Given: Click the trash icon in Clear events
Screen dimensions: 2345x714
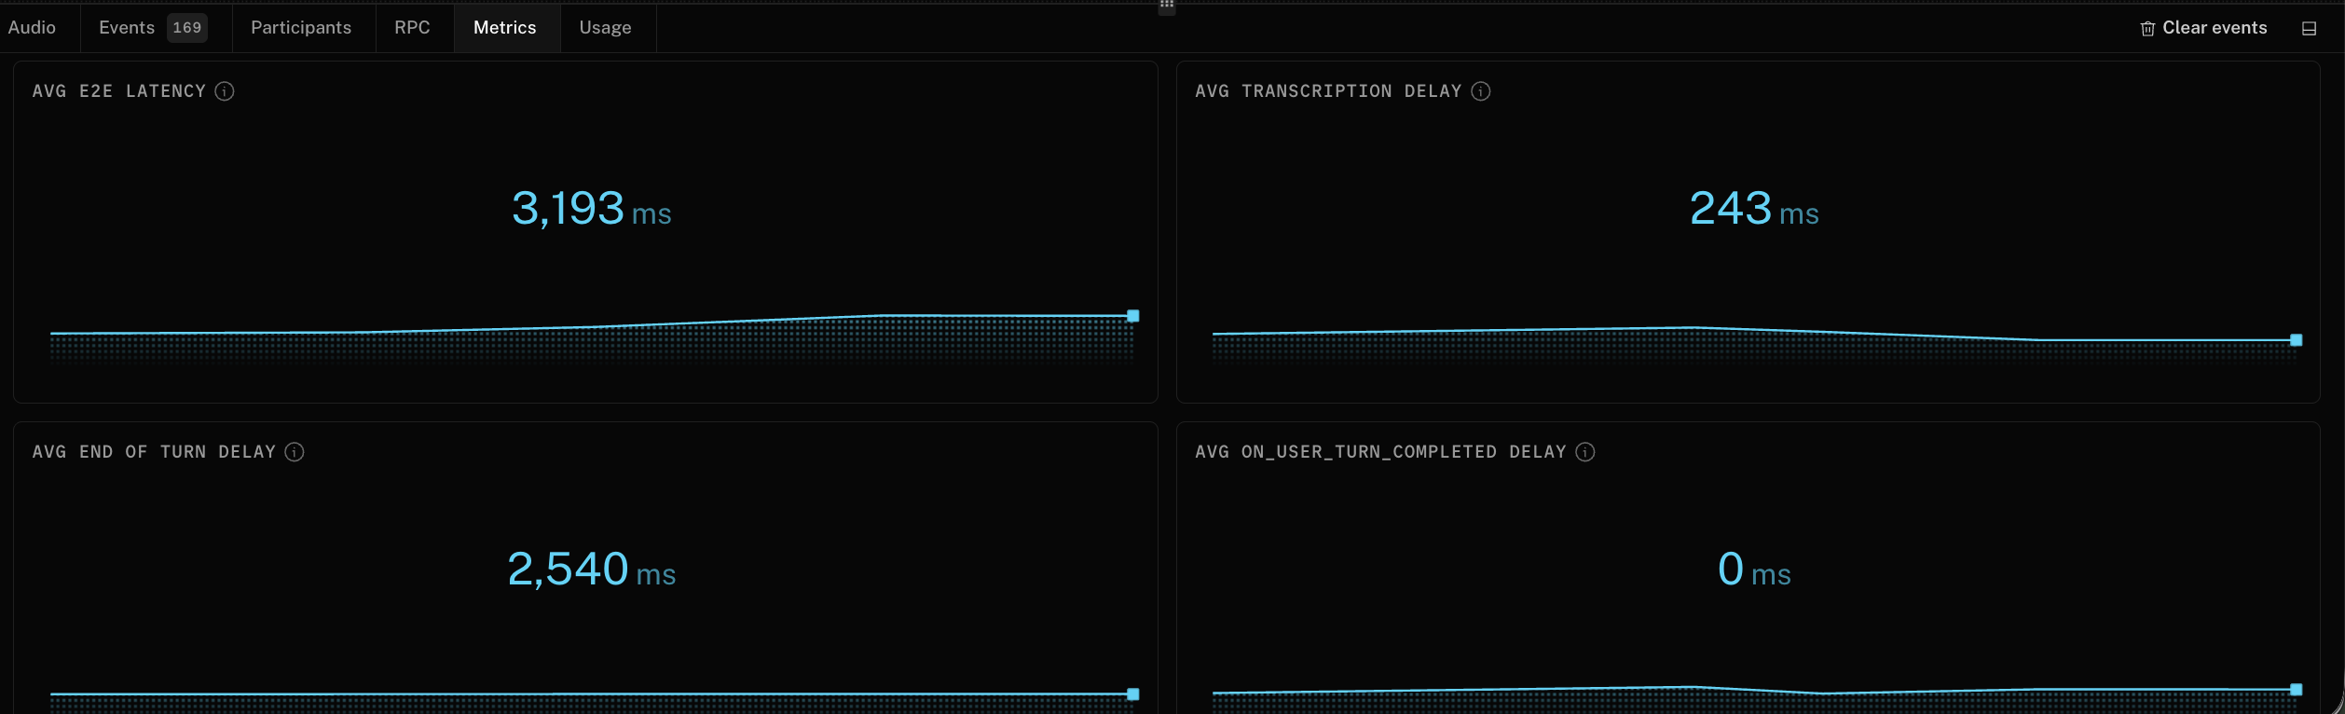Looking at the screenshot, I should coord(2147,29).
